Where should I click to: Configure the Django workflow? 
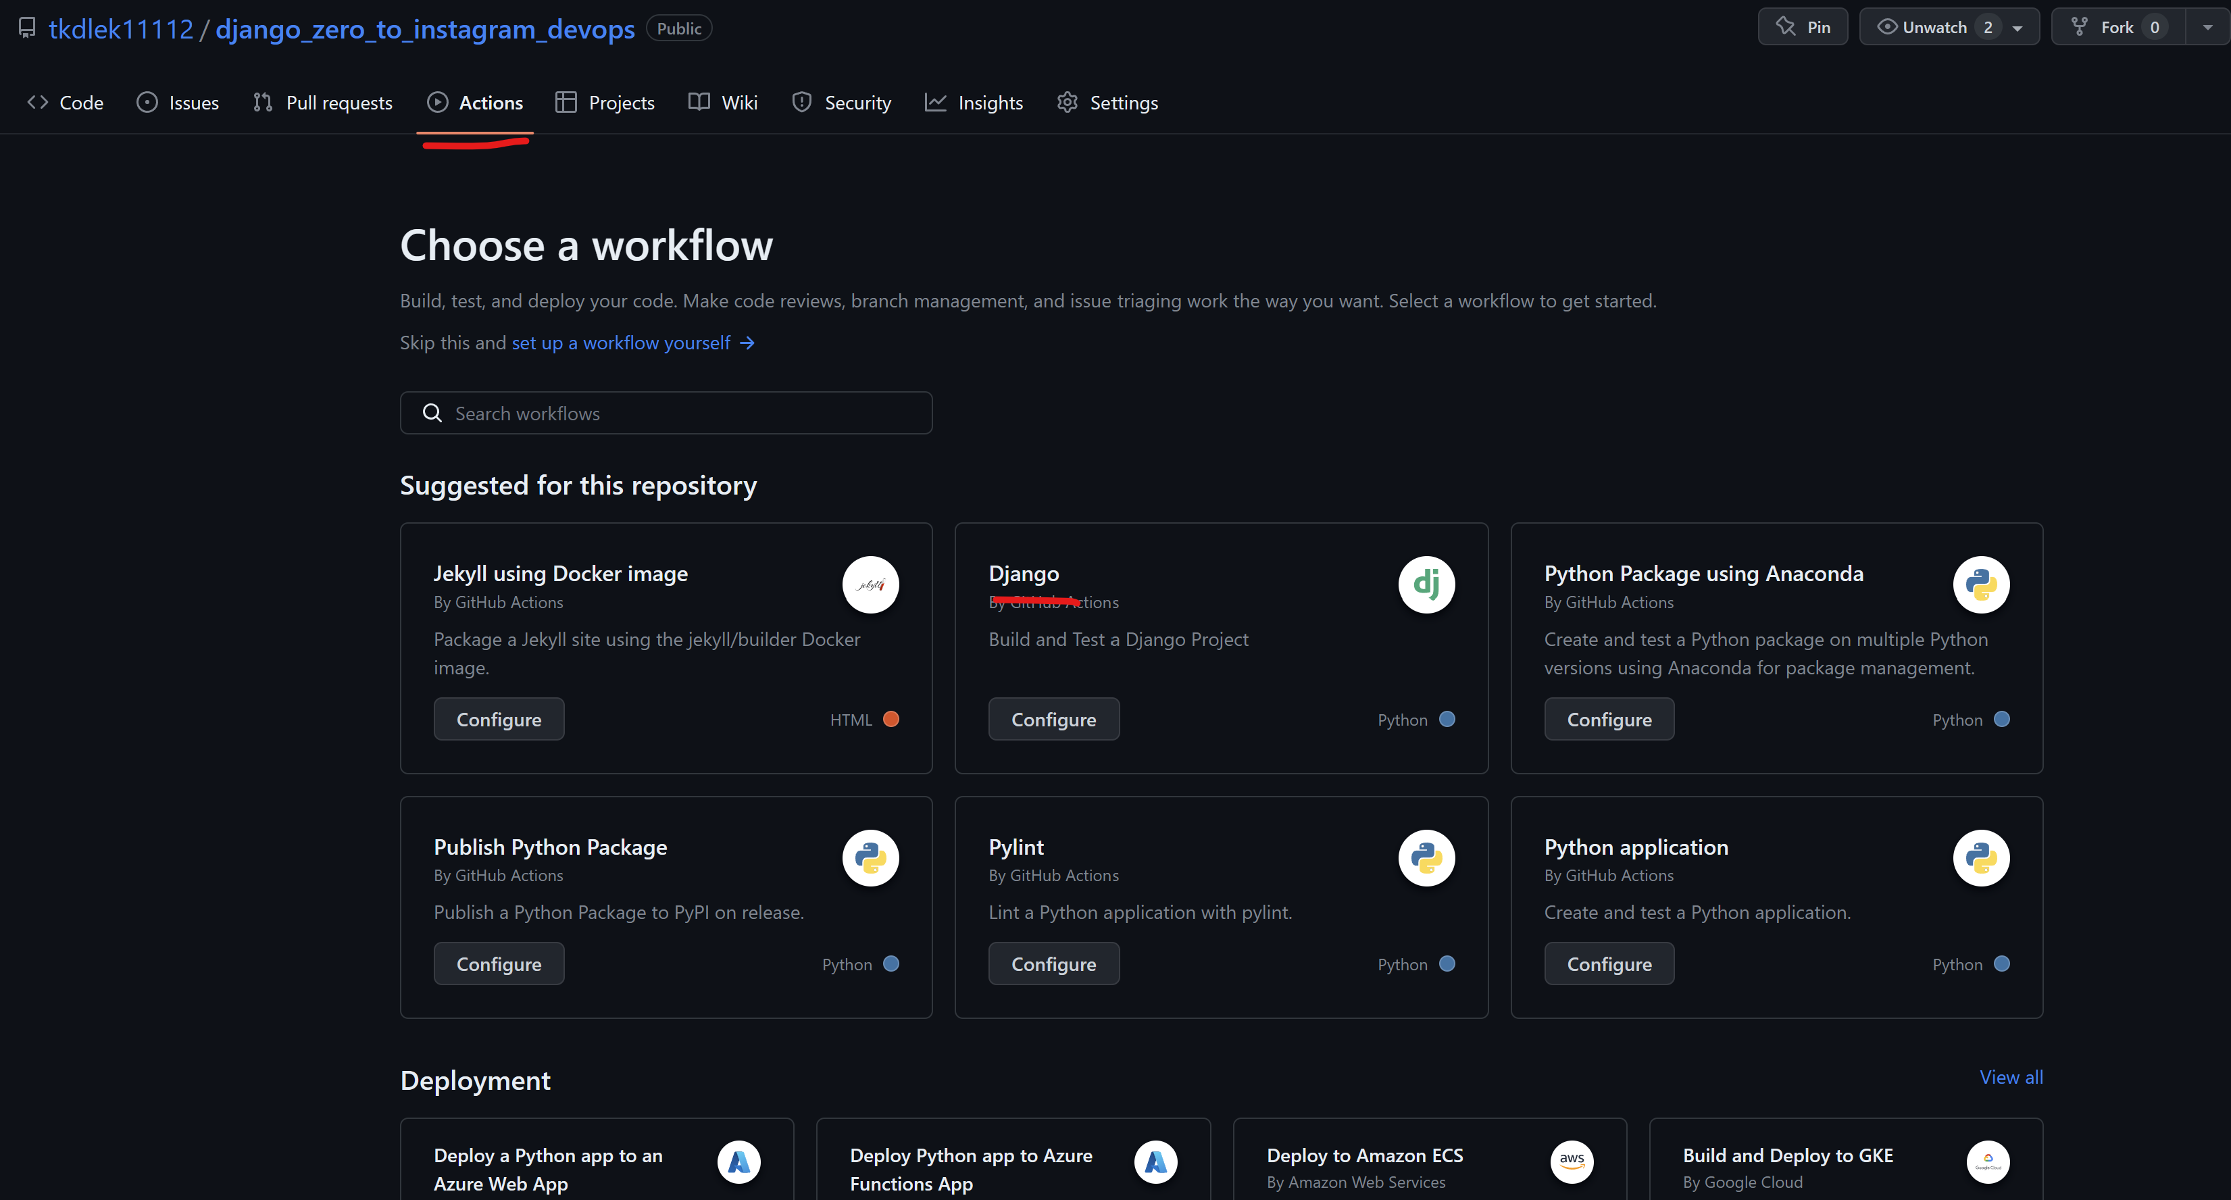pos(1053,720)
